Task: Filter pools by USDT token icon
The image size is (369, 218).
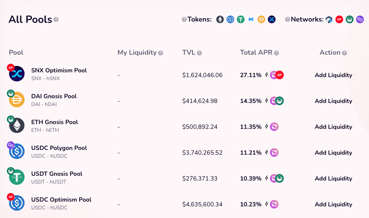Action: [x=241, y=19]
